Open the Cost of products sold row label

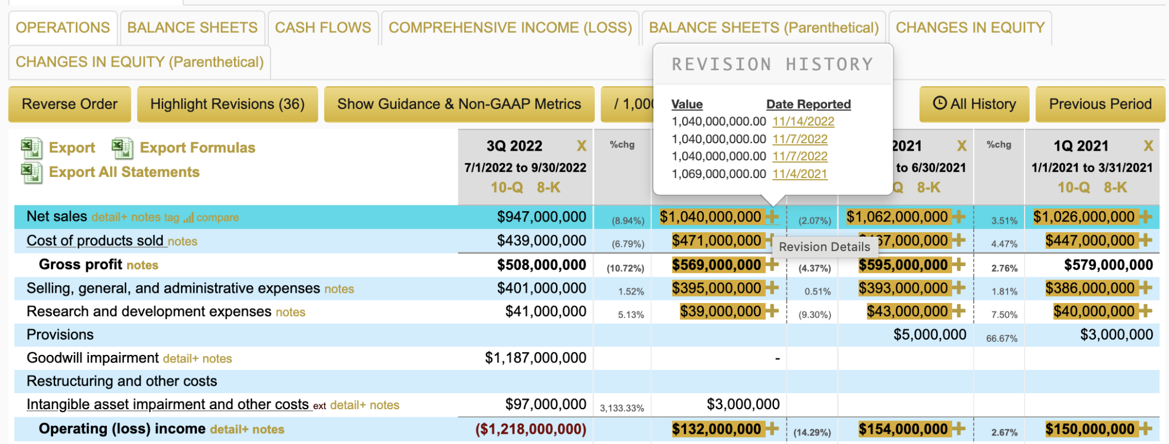click(x=95, y=241)
